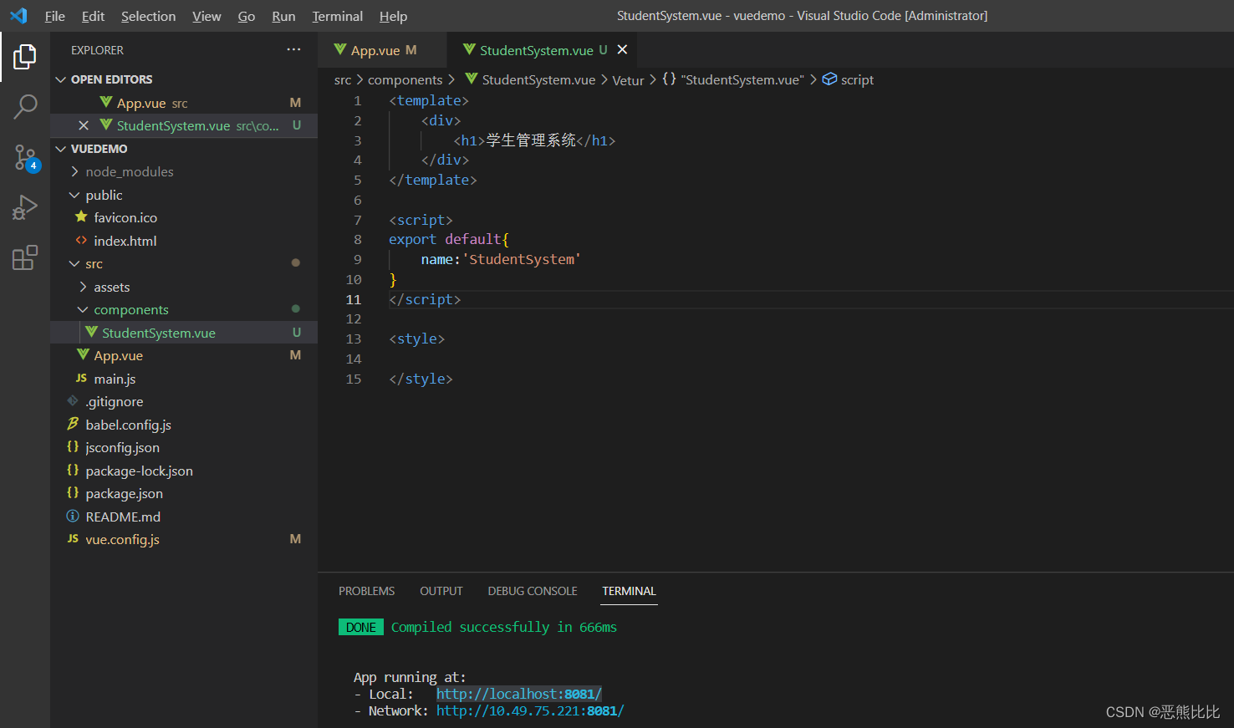
Task: Open package-lock.json in the file tree
Action: (184, 471)
